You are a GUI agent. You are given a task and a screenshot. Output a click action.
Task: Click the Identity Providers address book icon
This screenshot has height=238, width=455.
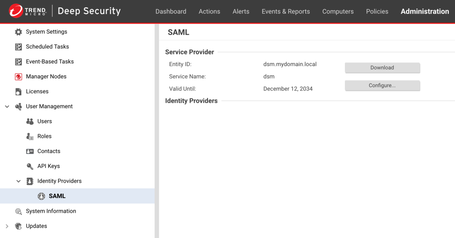tap(30, 181)
